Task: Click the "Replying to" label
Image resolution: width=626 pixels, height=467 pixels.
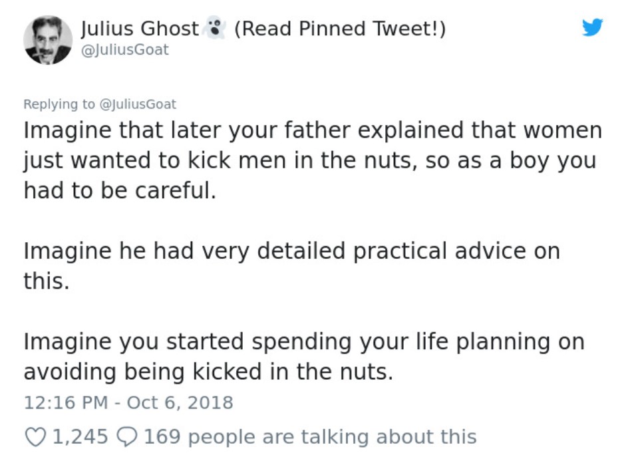Action: point(59,104)
